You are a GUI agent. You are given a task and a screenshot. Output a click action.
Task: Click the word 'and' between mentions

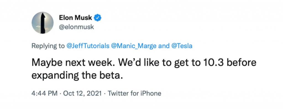pos(163,46)
